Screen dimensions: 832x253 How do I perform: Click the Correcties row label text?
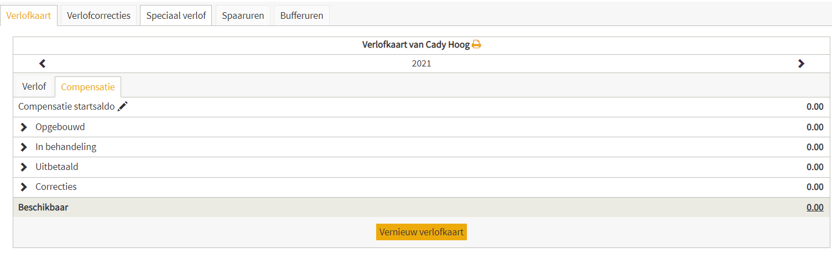coord(56,187)
